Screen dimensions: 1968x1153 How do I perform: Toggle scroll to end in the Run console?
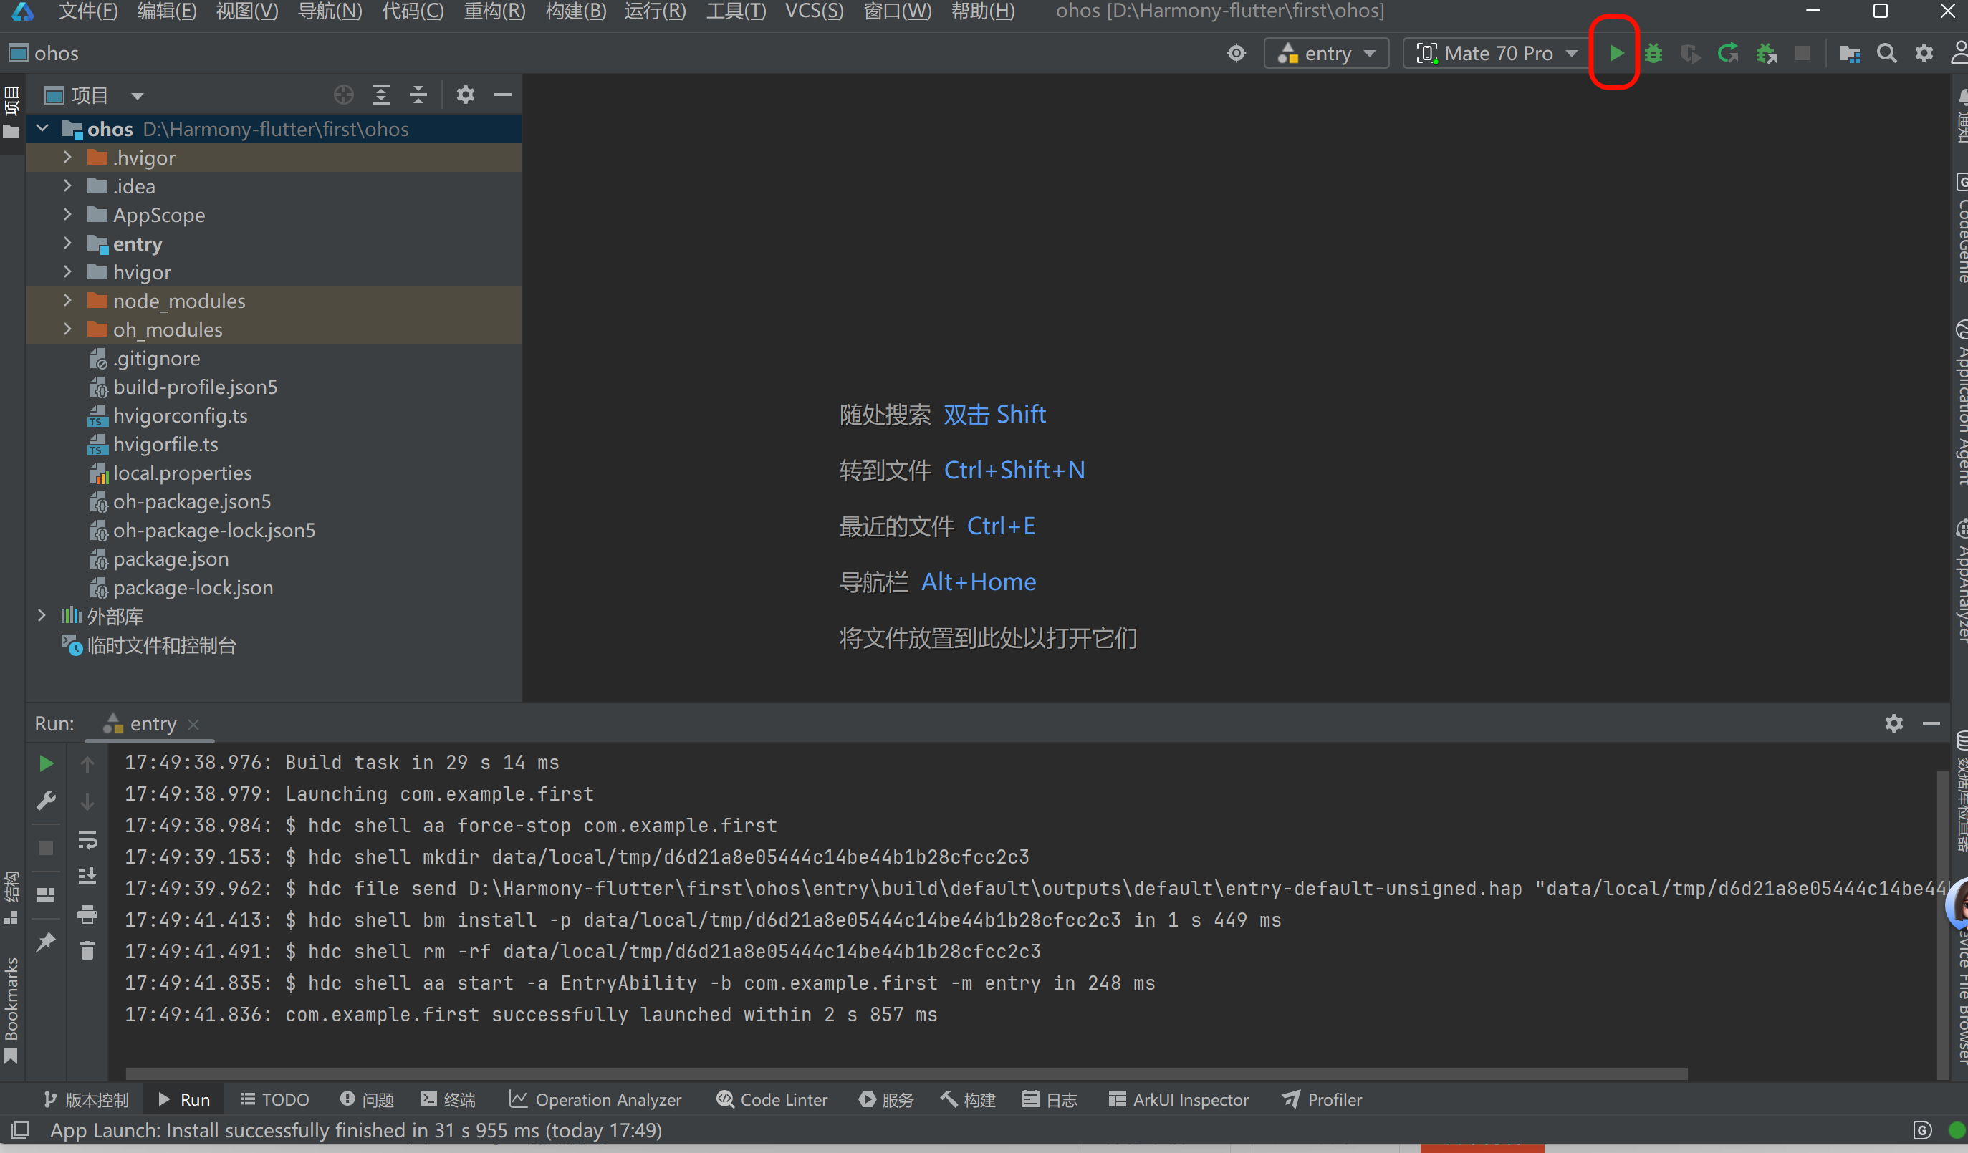point(87,876)
